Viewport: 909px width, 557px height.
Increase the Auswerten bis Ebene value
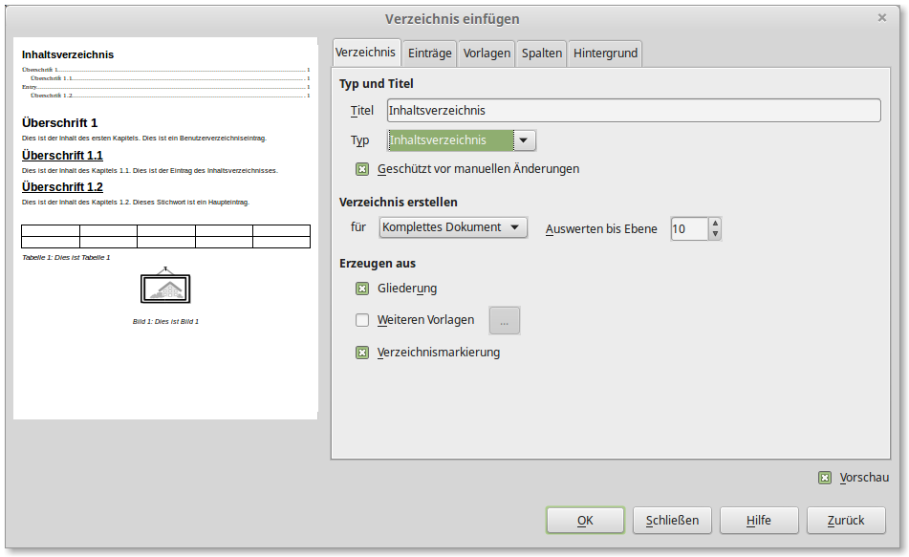[x=715, y=224]
